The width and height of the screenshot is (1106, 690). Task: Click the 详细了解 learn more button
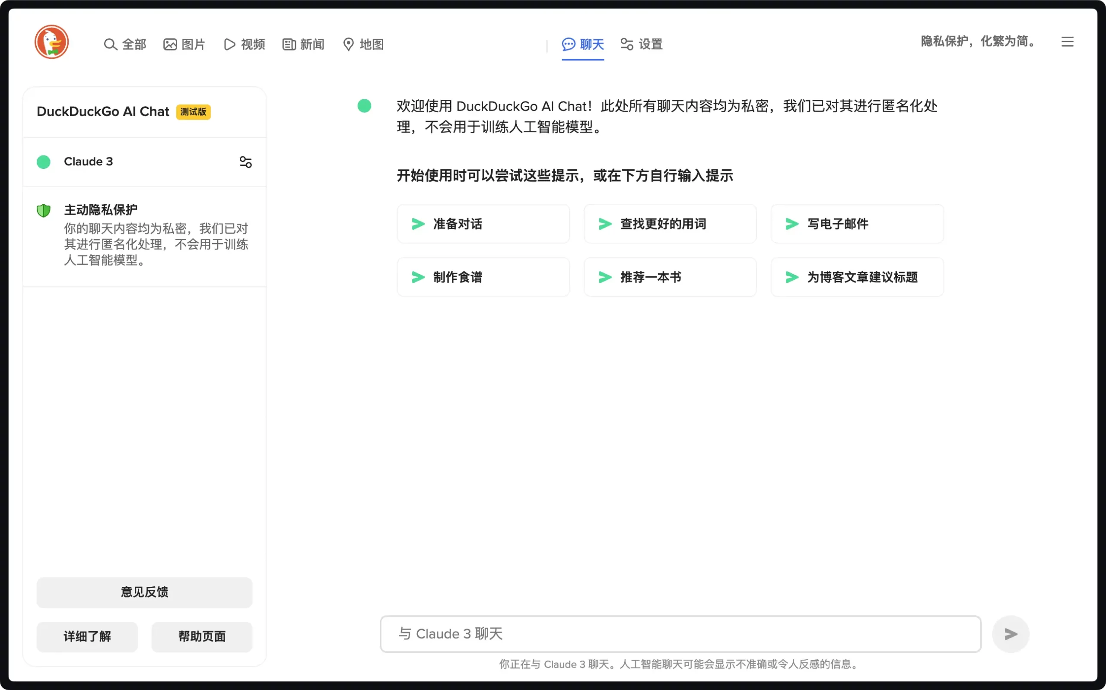[x=87, y=636]
